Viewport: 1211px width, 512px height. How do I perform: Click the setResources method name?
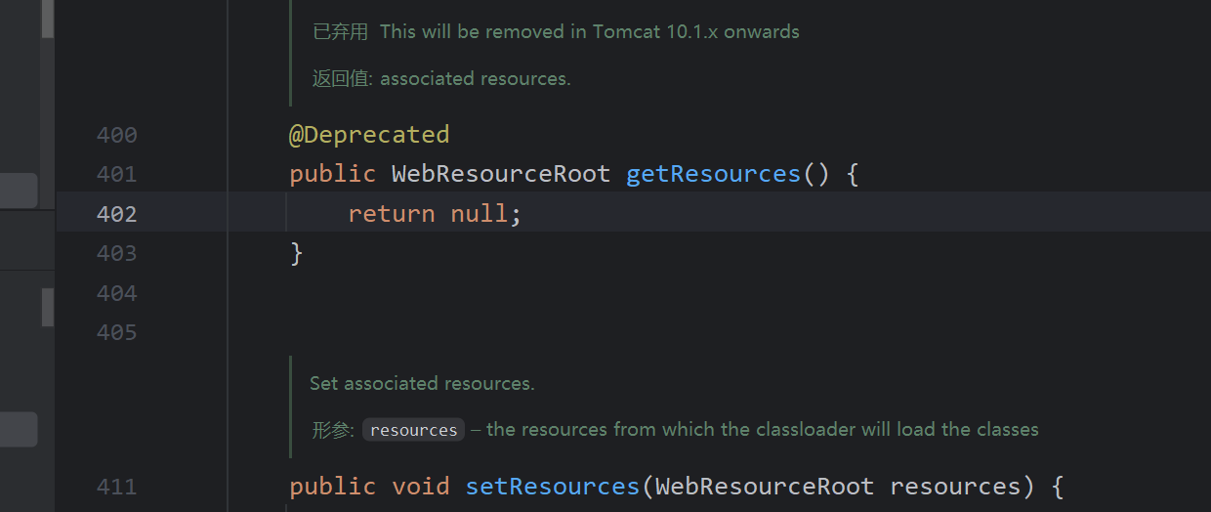point(552,486)
